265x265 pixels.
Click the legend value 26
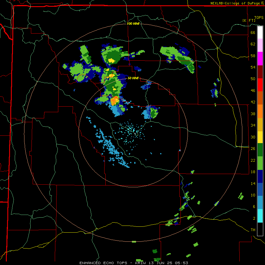click(253, 149)
